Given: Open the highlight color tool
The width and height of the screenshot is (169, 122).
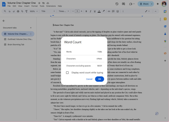Looking at the screenshot, I should click(104, 11).
